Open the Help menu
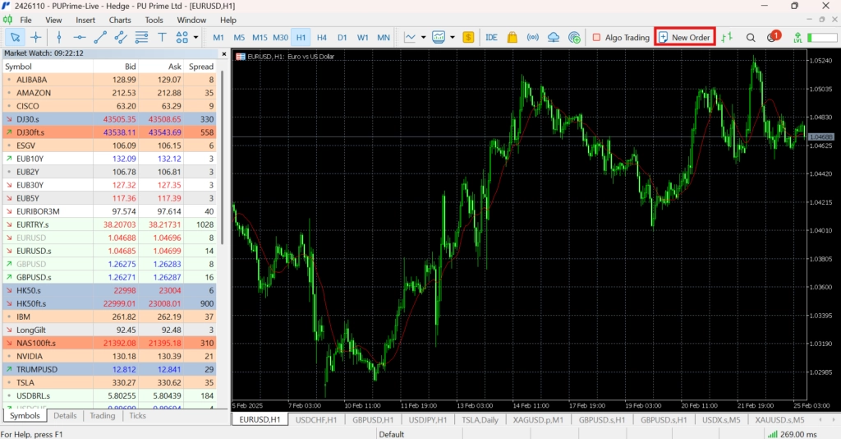 pos(228,20)
